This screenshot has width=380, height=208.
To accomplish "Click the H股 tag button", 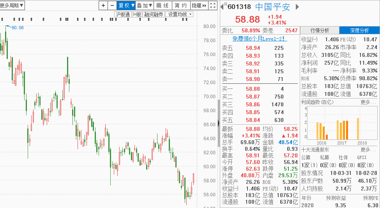I will pos(137,14).
